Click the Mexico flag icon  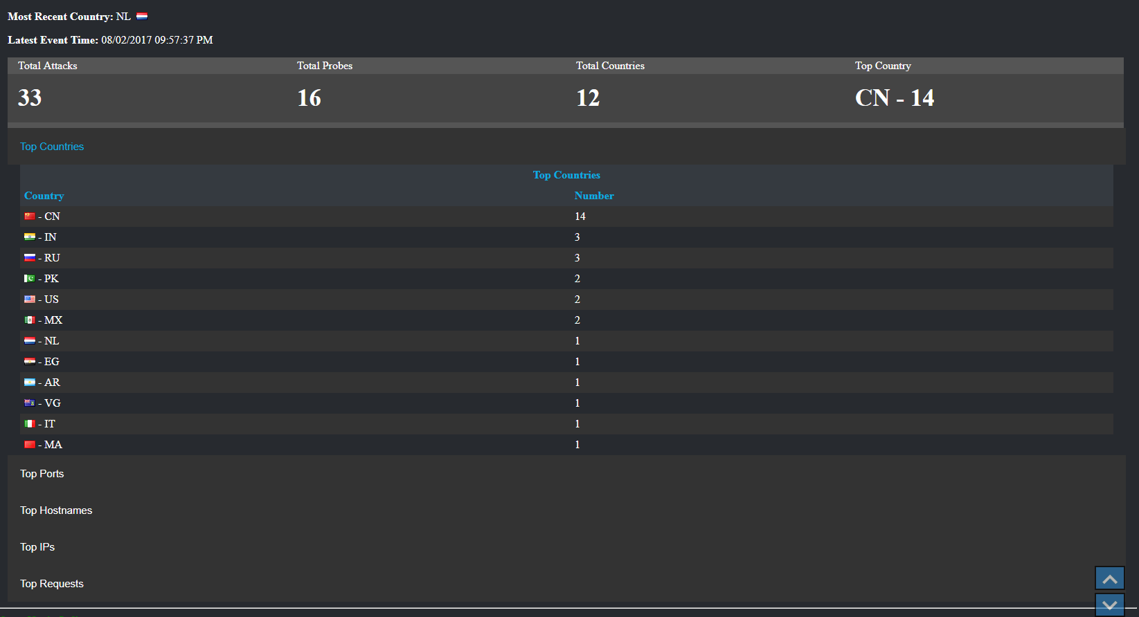(x=30, y=320)
